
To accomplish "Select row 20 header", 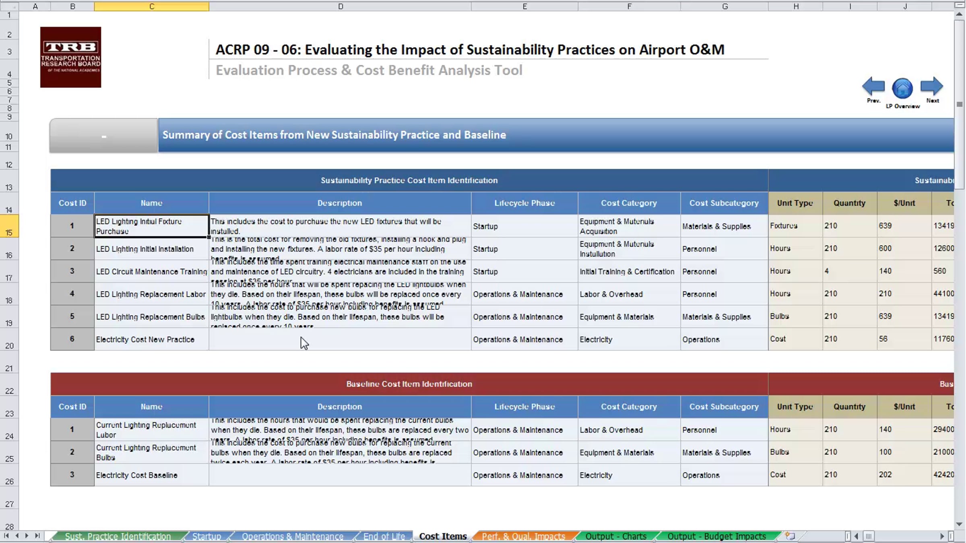I will [9, 339].
